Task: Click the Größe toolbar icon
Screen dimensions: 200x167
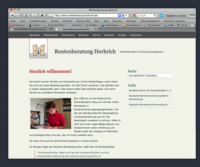Action: coord(165,25)
